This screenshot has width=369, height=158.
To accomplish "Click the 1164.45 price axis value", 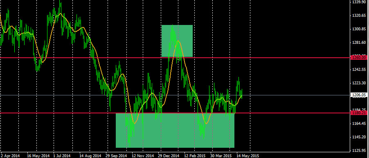I will 359,124.
